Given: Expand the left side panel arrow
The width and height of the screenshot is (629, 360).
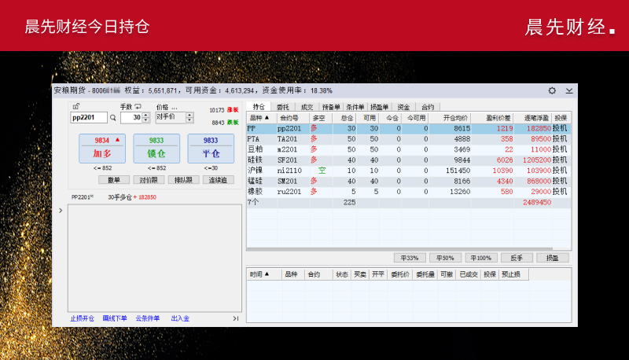Looking at the screenshot, I should click(x=61, y=211).
